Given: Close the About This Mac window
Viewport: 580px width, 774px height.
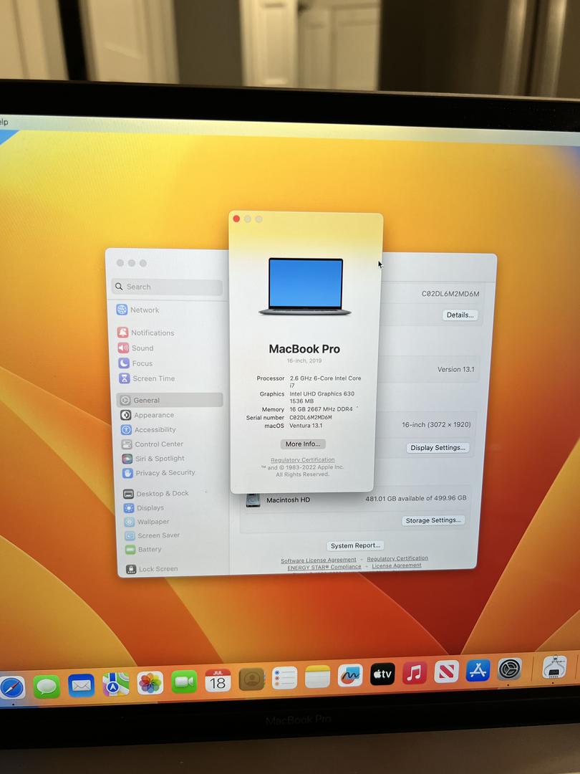Looking at the screenshot, I should pyautogui.click(x=236, y=219).
